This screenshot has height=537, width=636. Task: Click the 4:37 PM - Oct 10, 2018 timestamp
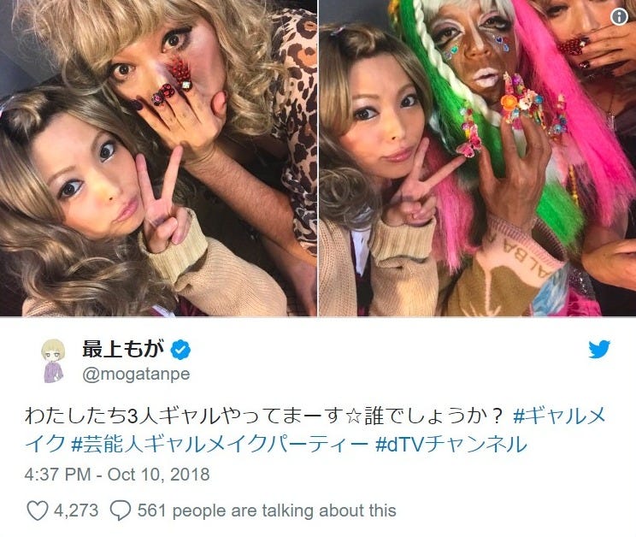117,475
